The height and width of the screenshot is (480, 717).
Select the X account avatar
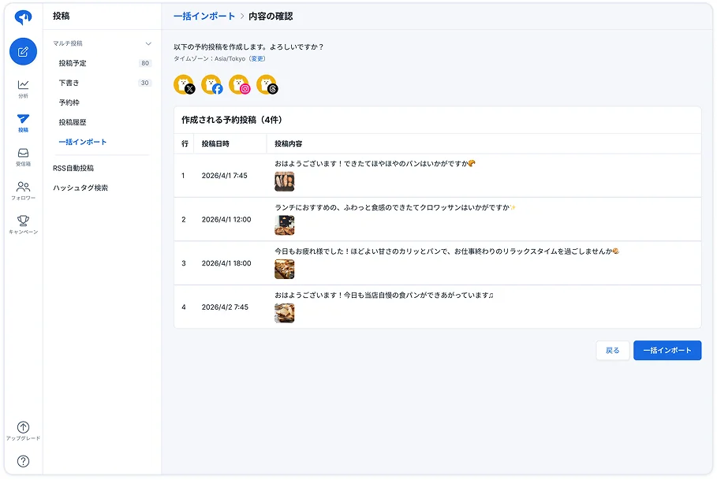183,84
